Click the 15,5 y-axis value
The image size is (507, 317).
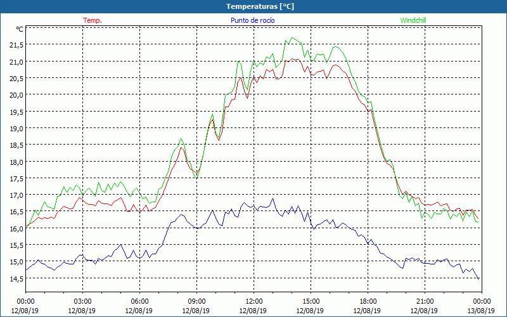tap(16, 245)
